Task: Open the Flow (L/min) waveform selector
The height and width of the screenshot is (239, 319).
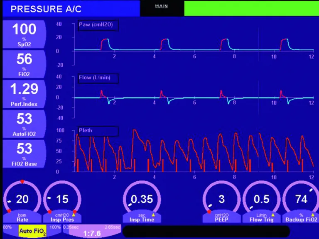Action: point(98,78)
